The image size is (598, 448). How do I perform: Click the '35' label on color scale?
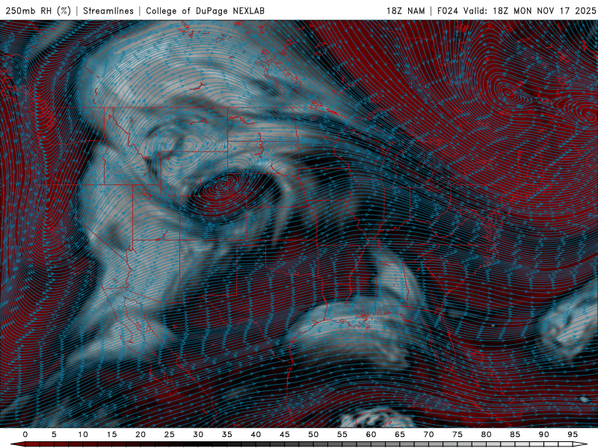click(227, 435)
